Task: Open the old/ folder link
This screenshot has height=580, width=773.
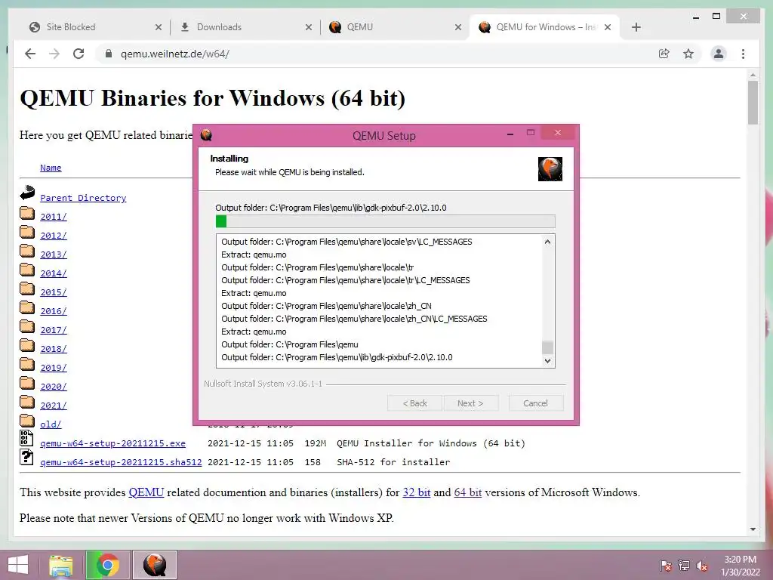Action: coord(51,424)
